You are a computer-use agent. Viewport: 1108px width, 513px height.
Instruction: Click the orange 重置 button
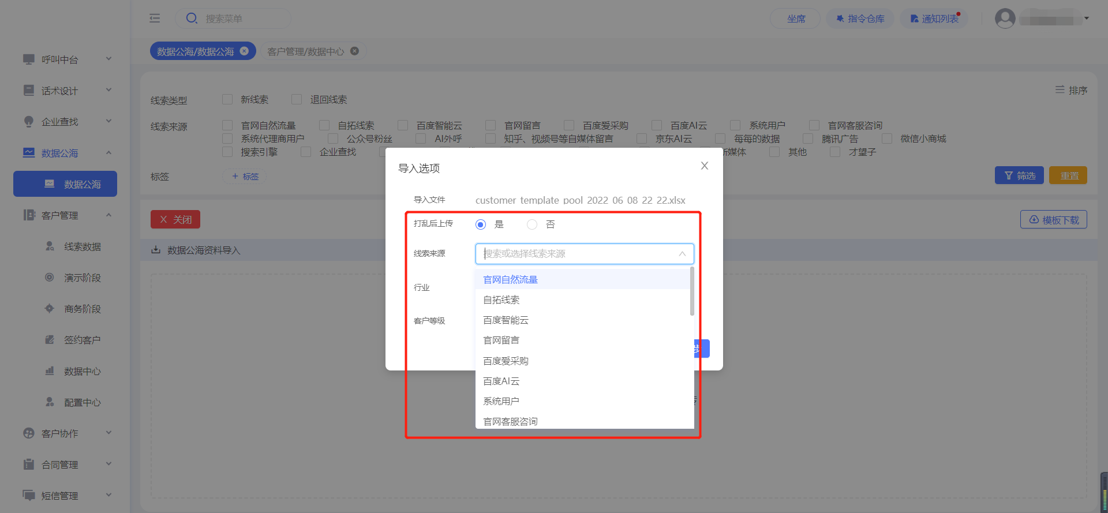[1068, 175]
